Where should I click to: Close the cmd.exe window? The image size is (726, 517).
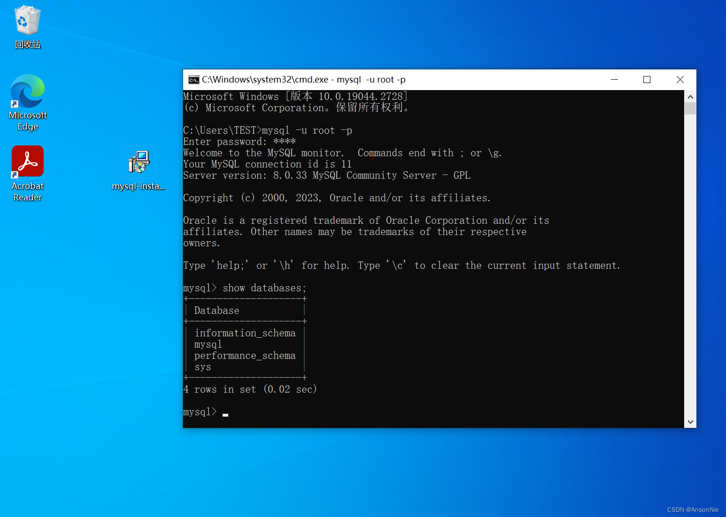tap(680, 80)
